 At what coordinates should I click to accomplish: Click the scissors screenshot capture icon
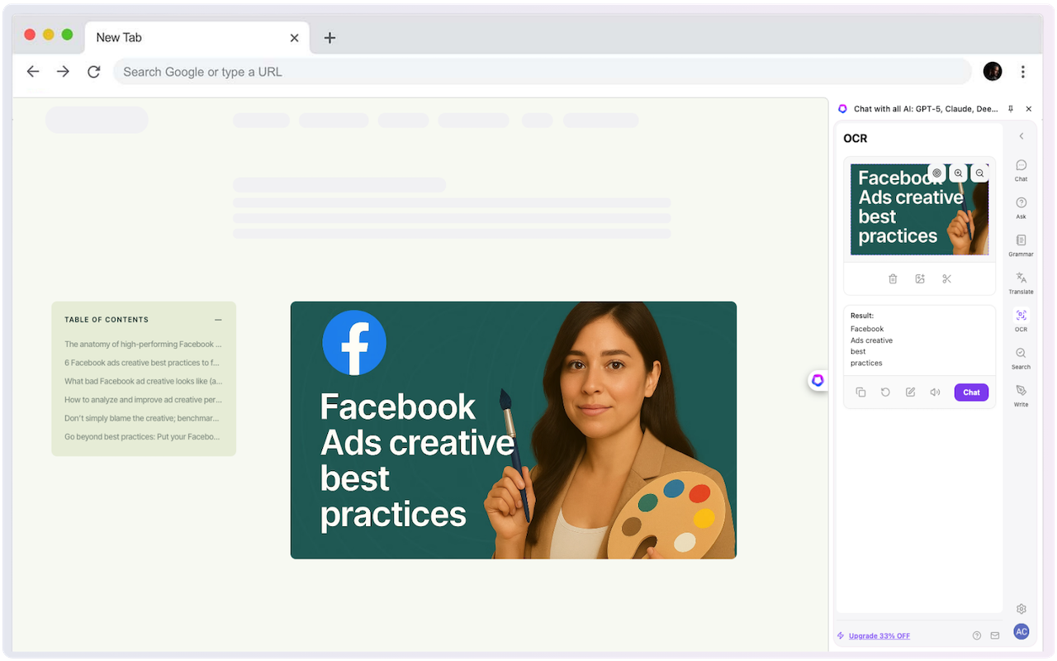[x=946, y=279]
